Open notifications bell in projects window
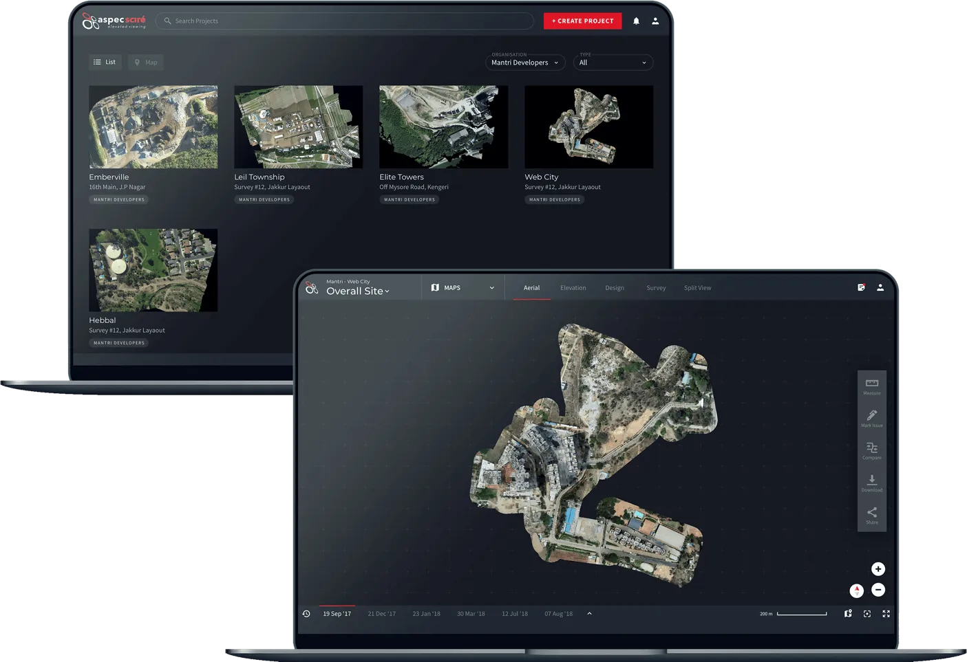967x662 pixels. 636,21
